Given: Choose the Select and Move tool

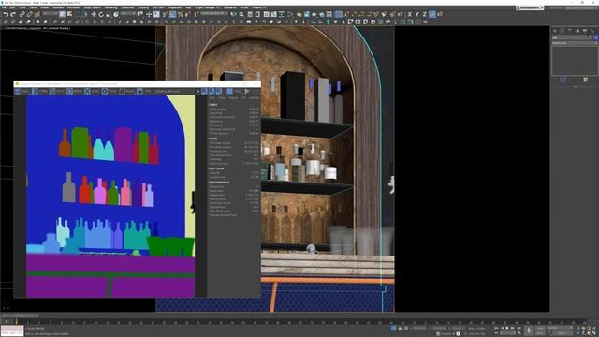Looking at the screenshot, I should (x=94, y=14).
